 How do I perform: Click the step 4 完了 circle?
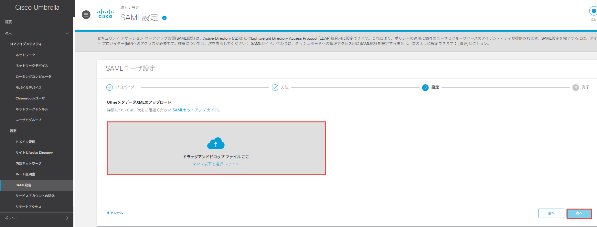(x=576, y=88)
